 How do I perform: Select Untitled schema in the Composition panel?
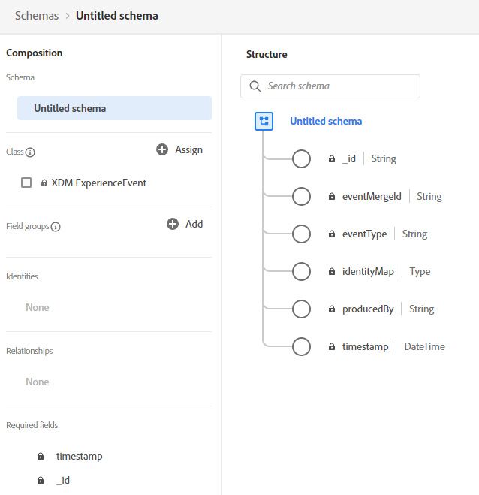click(114, 108)
